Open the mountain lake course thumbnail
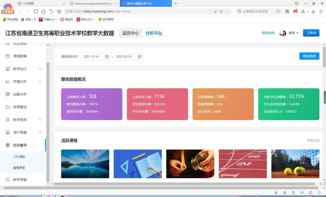 click(85, 164)
